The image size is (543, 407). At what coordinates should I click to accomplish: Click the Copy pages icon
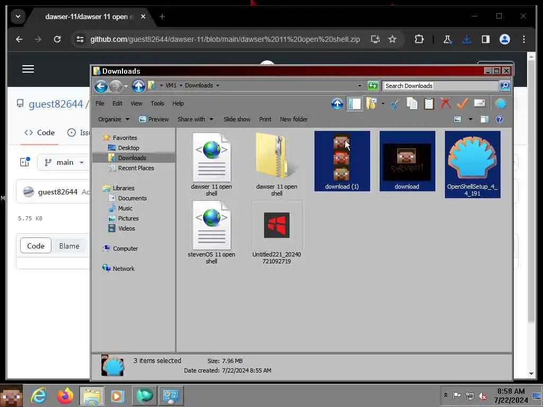[411, 103]
